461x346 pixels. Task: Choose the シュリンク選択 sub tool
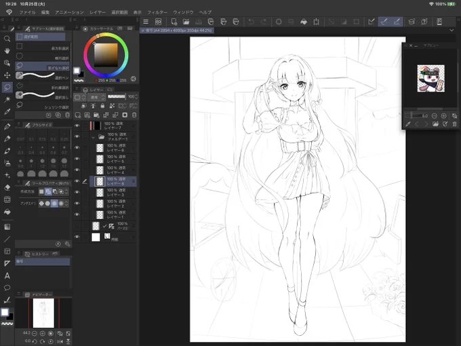coord(43,105)
